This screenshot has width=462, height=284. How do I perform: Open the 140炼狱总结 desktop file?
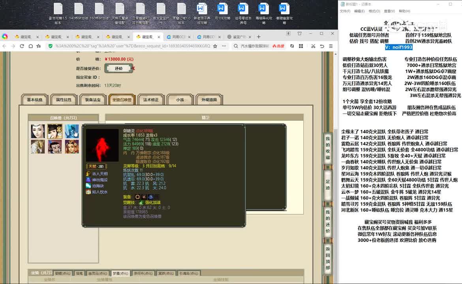click(78, 12)
